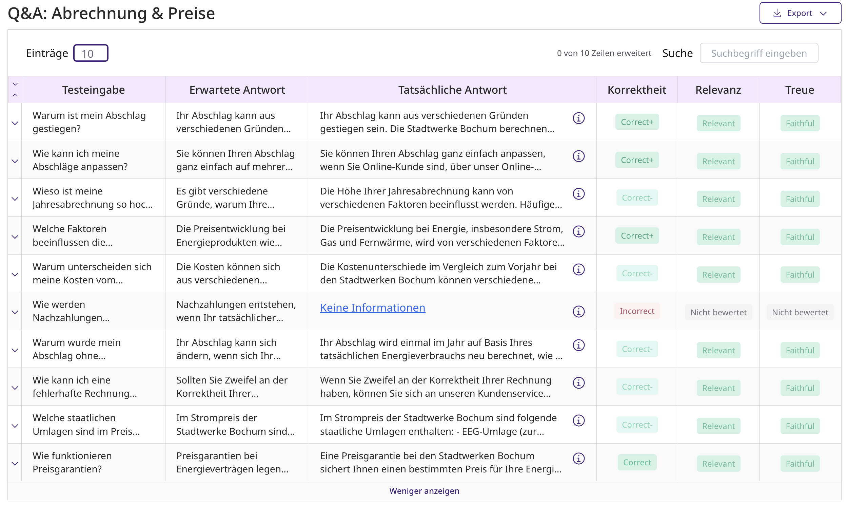Click info icon for 'Abschläge anpassen' row

(578, 156)
